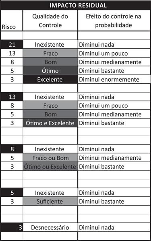This screenshot has height=241, width=151.
Task: Select the Risco column header cell
Action: [x=12, y=21]
